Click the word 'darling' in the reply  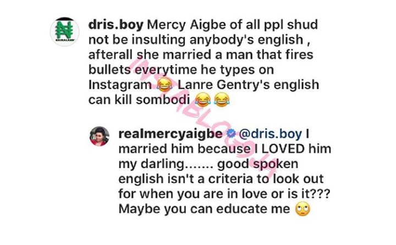pos(162,164)
